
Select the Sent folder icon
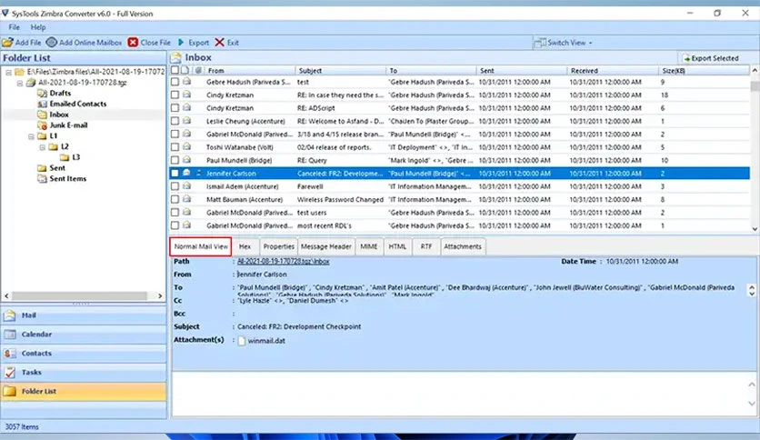click(42, 167)
